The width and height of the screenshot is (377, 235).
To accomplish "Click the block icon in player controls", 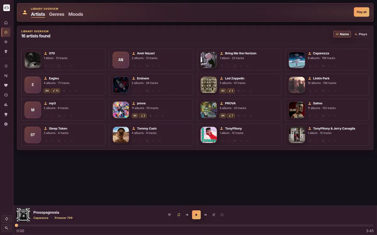I will pyautogui.click(x=222, y=215).
